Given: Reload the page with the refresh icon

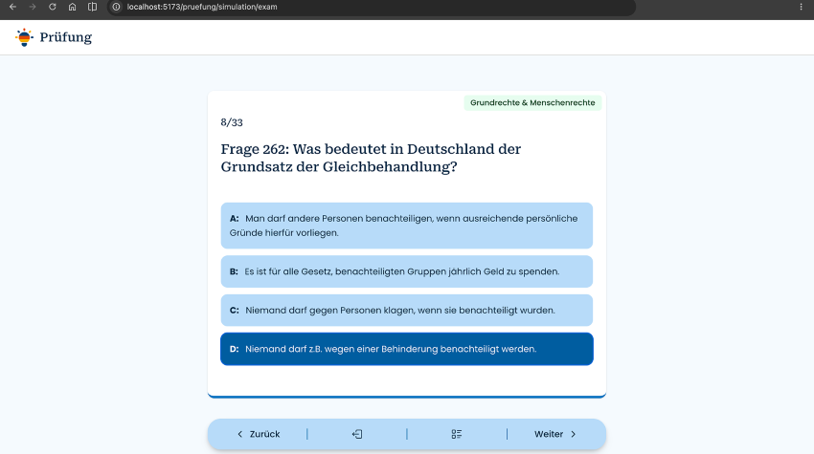Looking at the screenshot, I should [x=53, y=7].
